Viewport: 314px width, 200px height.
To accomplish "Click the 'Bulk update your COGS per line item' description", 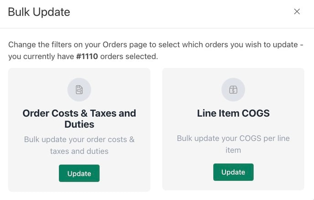I will (x=233, y=144).
